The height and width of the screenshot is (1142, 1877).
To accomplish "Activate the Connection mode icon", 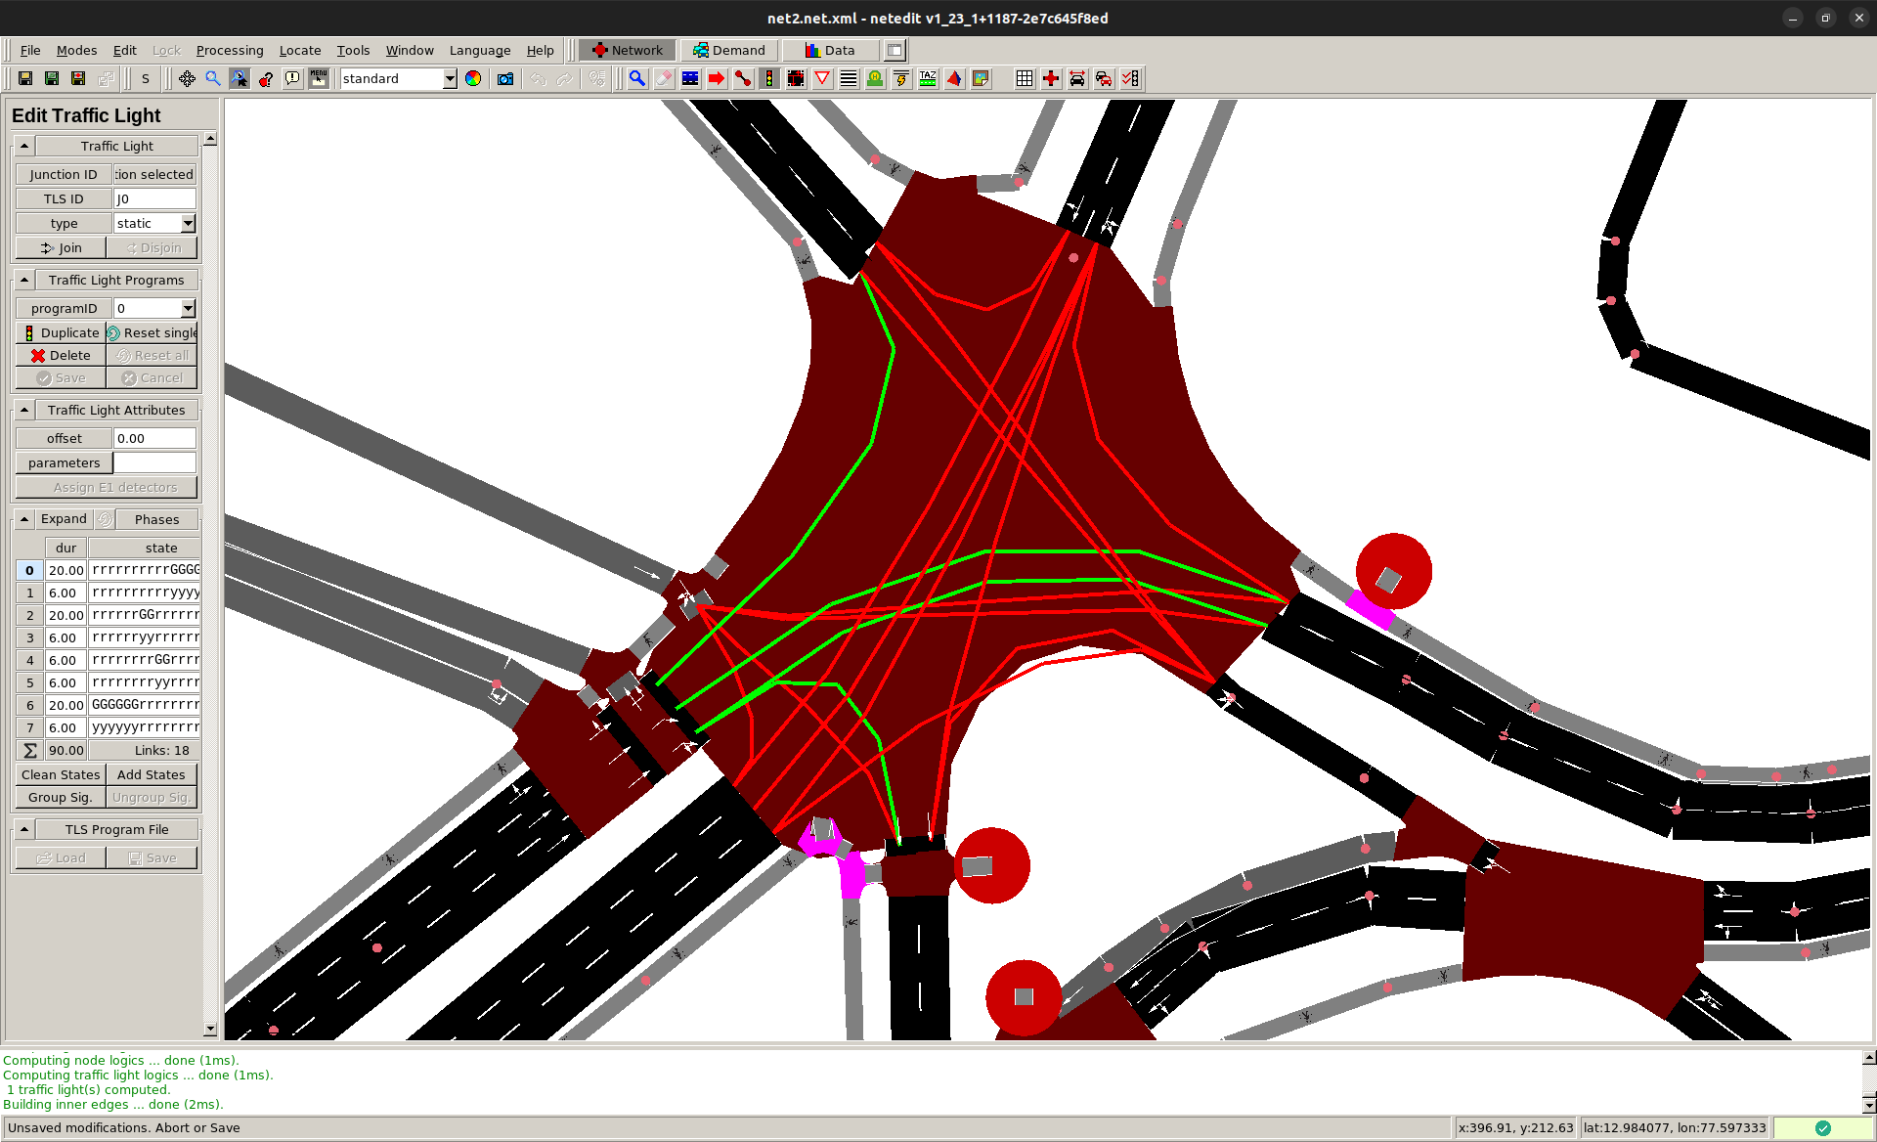I will [742, 78].
